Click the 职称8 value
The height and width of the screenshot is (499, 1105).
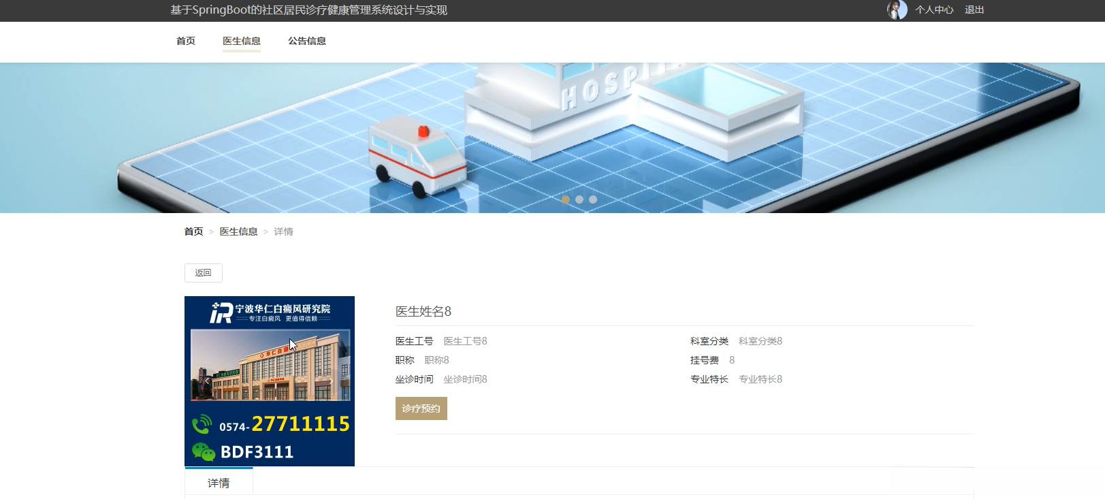[x=436, y=360]
